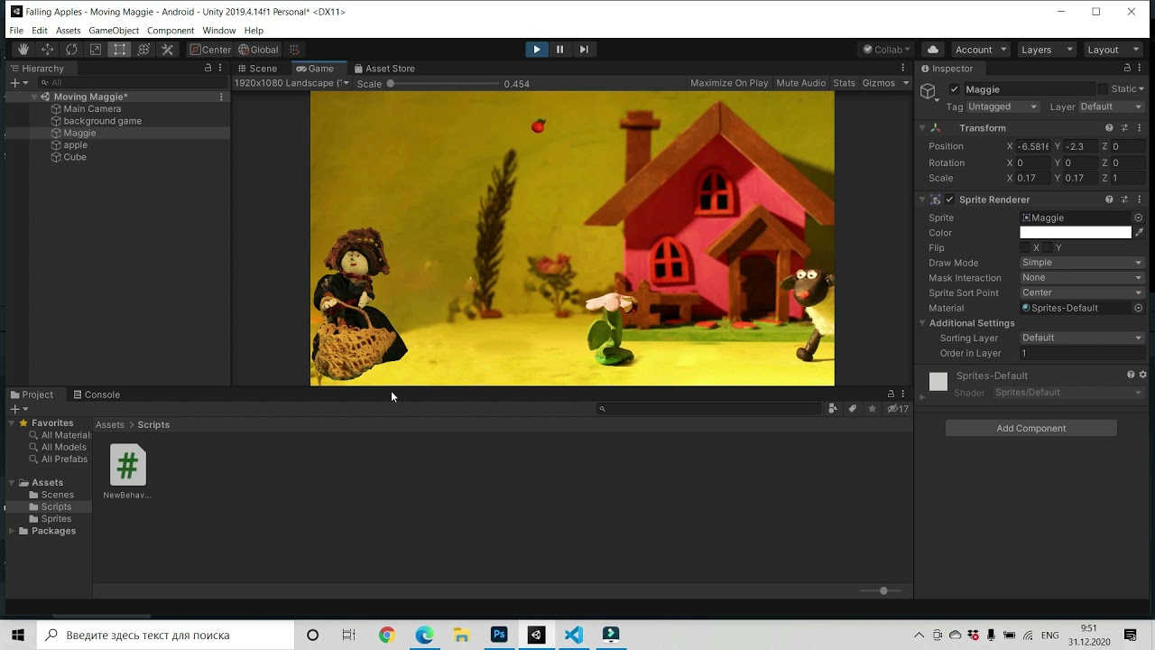Select the custom editor tools icon
This screenshot has width=1155, height=650.
pos(167,50)
